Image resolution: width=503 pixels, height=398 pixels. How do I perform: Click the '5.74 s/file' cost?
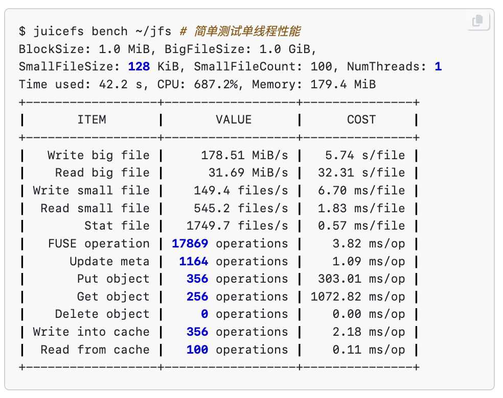click(x=365, y=155)
